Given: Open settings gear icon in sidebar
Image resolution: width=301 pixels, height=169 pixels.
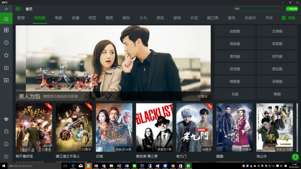Looking at the screenshot, I should pyautogui.click(x=6, y=156).
